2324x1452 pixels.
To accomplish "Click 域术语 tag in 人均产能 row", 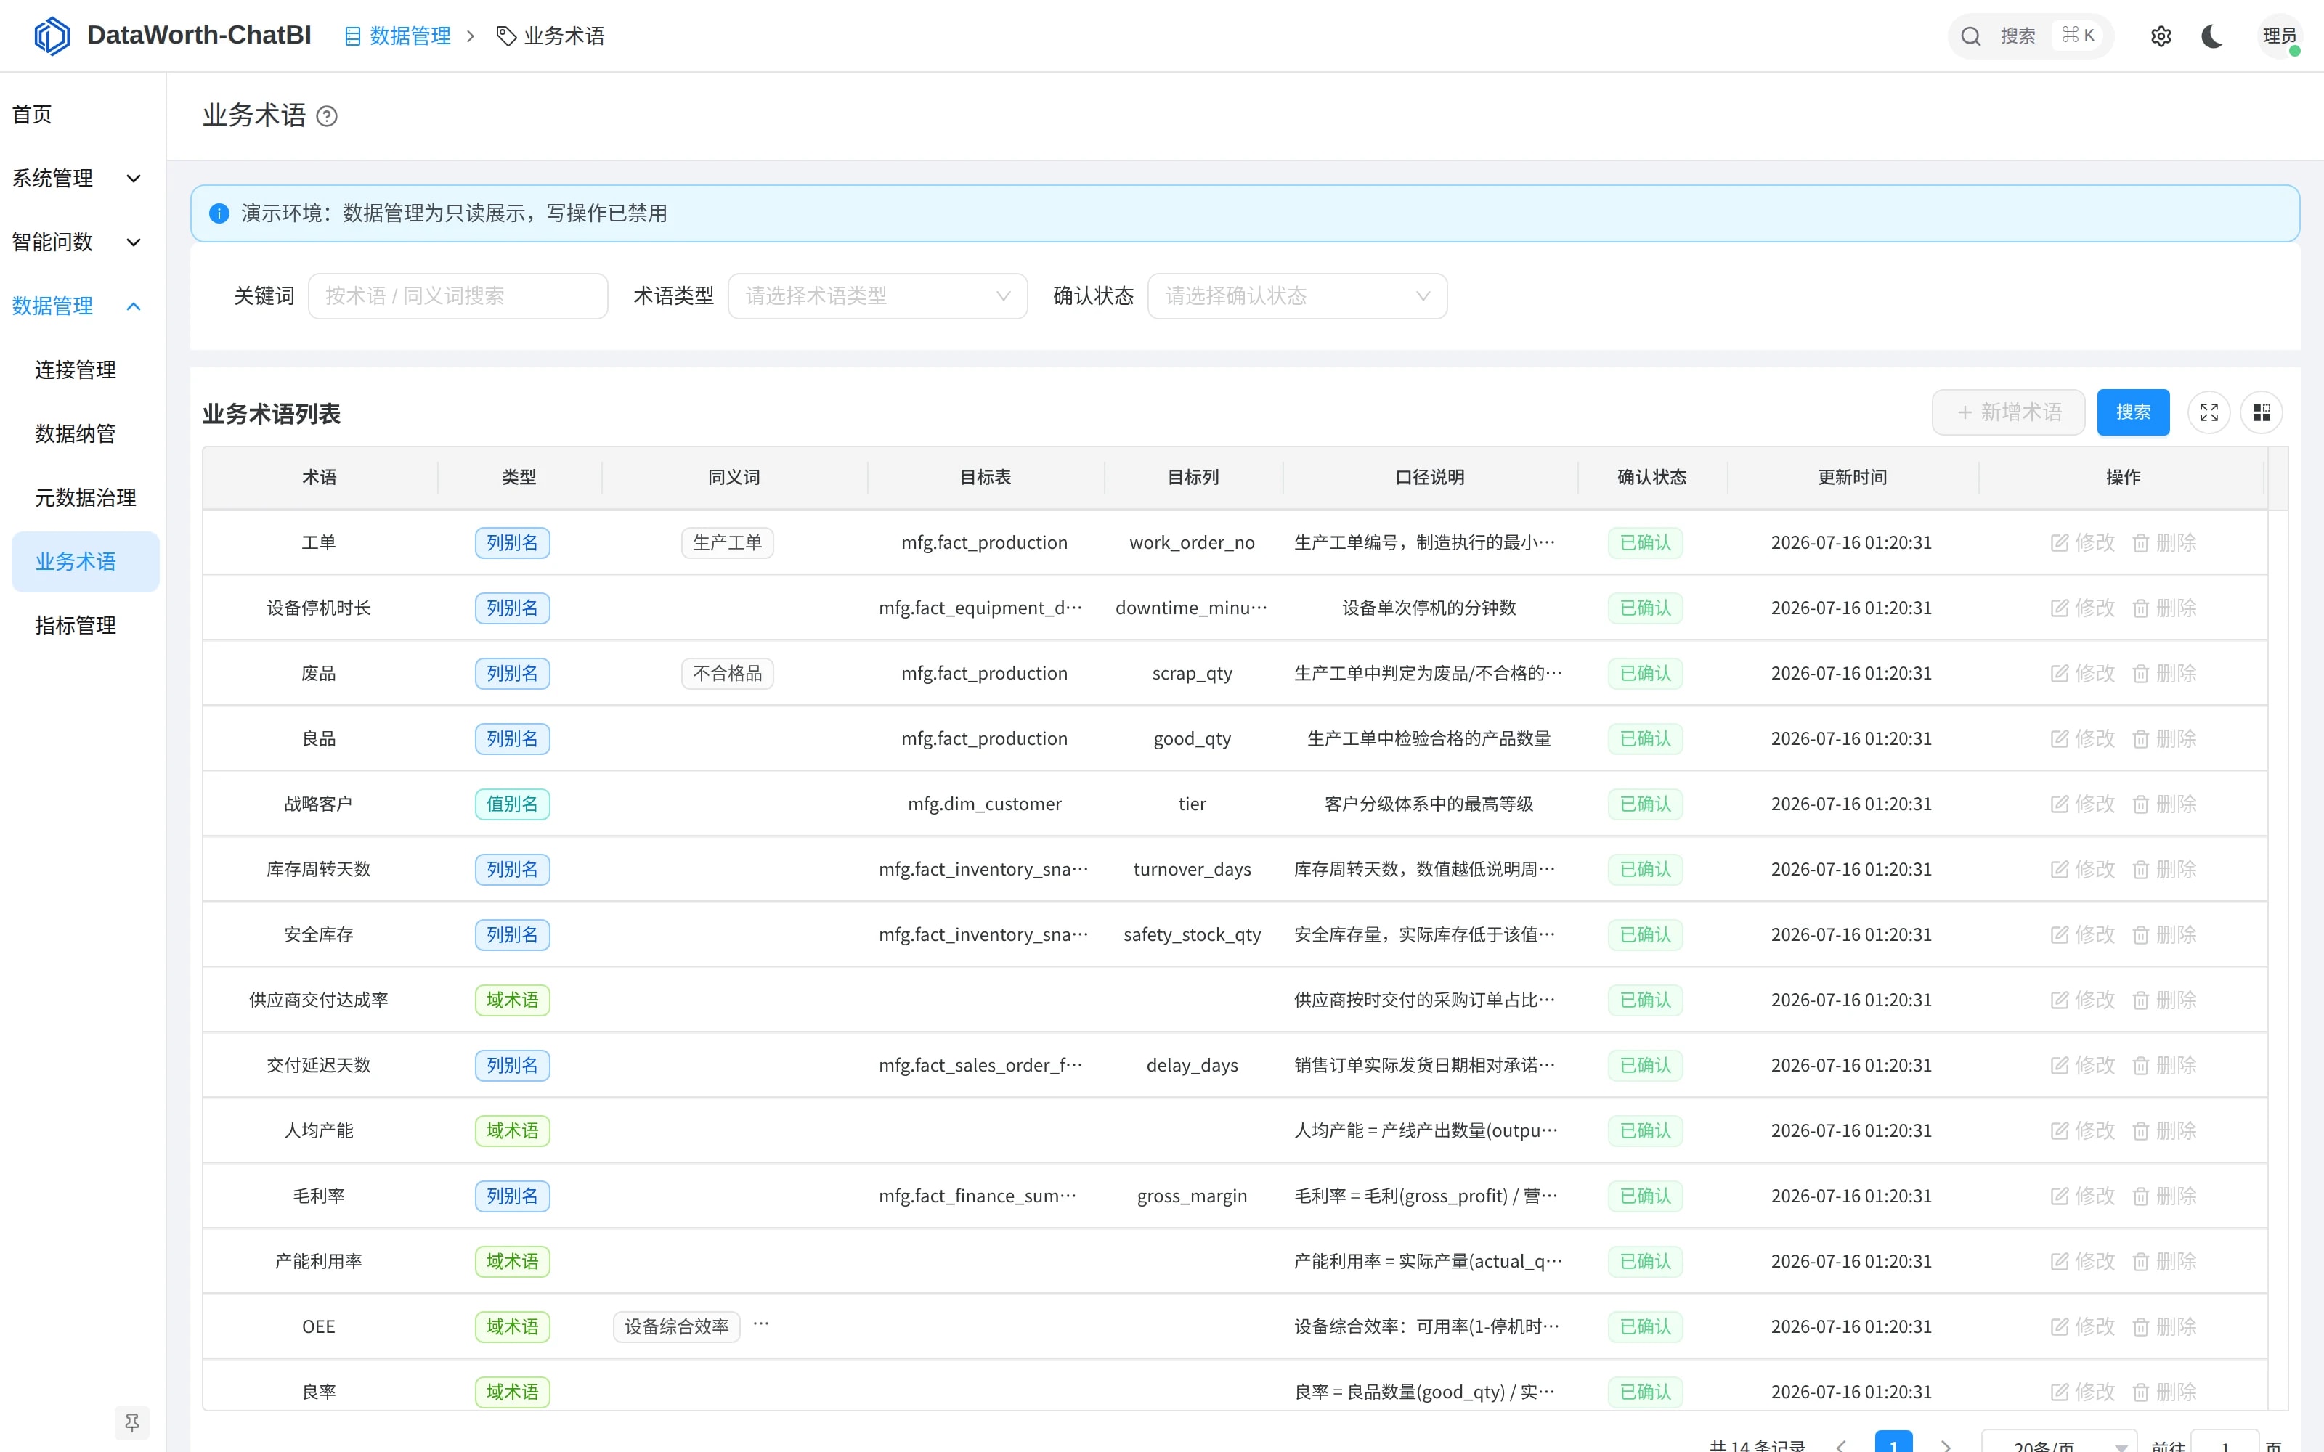I will (512, 1130).
